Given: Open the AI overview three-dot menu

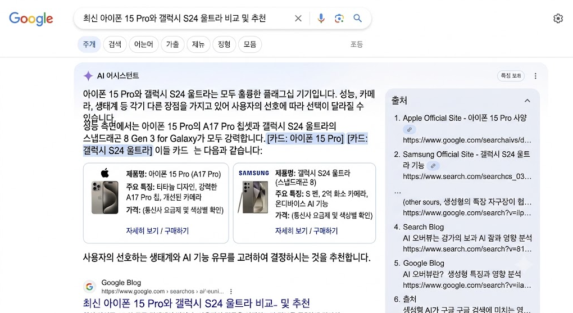Looking at the screenshot, I should pyautogui.click(x=535, y=76).
